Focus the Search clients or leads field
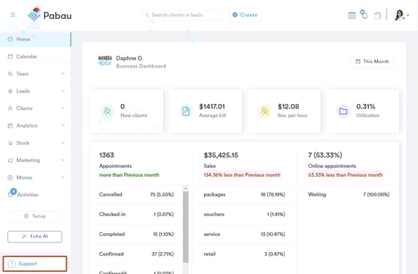This screenshot has height=274, width=418. pos(183,15)
